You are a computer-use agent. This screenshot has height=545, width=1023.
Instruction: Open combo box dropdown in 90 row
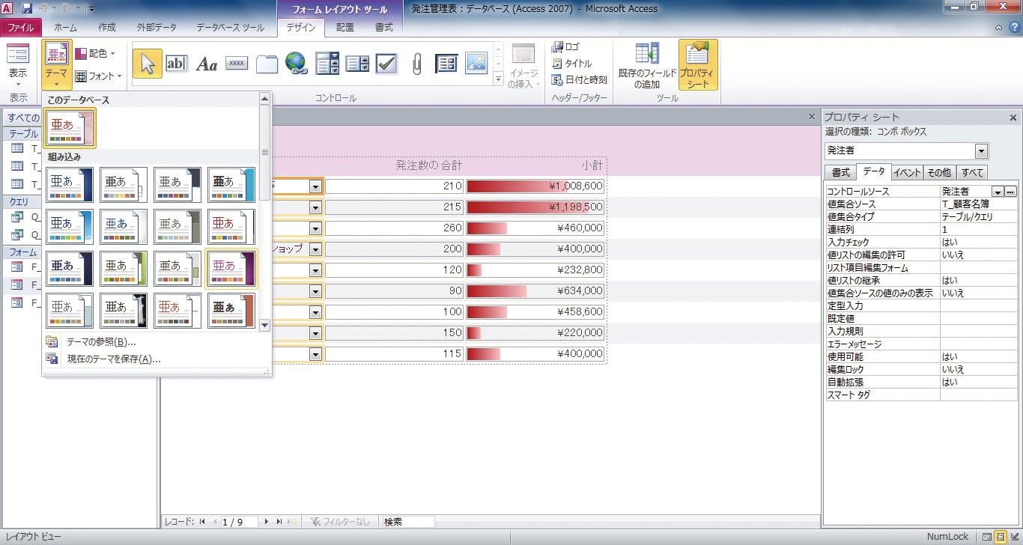pos(316,290)
